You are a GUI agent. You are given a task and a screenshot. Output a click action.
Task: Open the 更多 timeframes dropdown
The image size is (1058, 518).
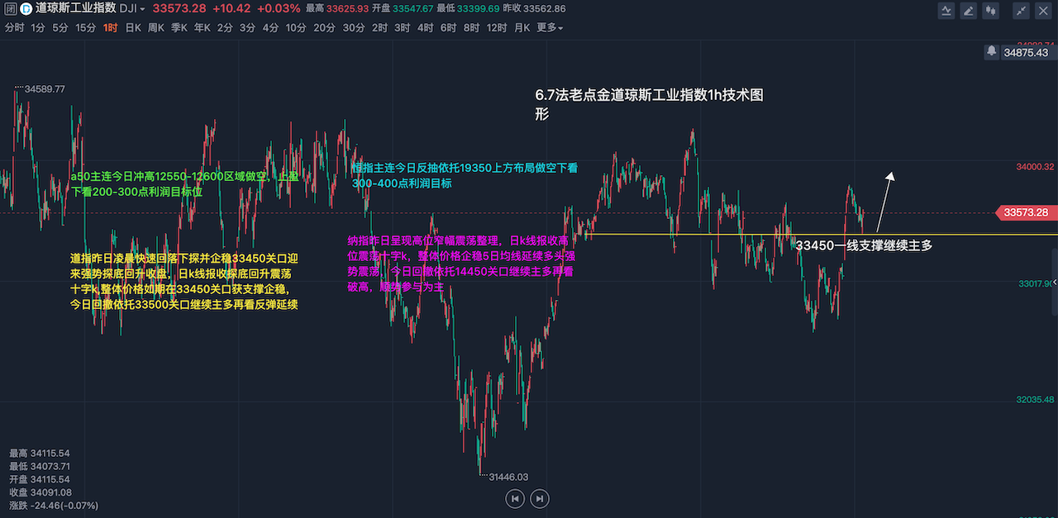(x=550, y=27)
